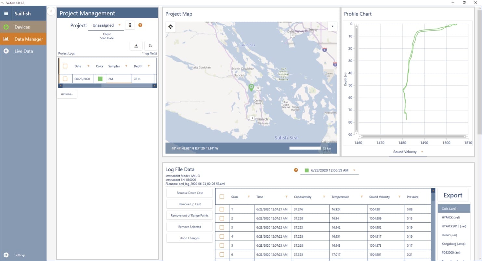The width and height of the screenshot is (482, 261).
Task: Click the green location pin on map
Action: coord(251,87)
